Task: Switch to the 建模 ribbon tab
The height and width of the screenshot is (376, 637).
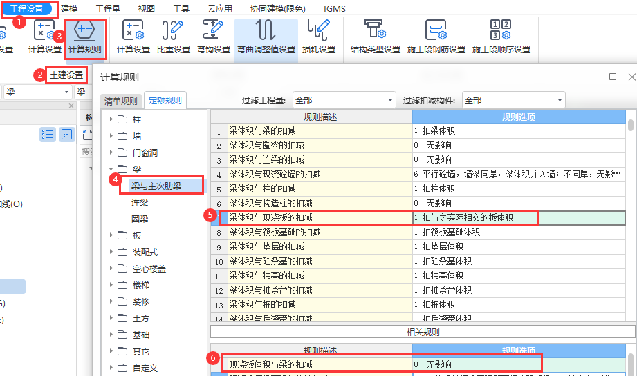Action: (69, 8)
